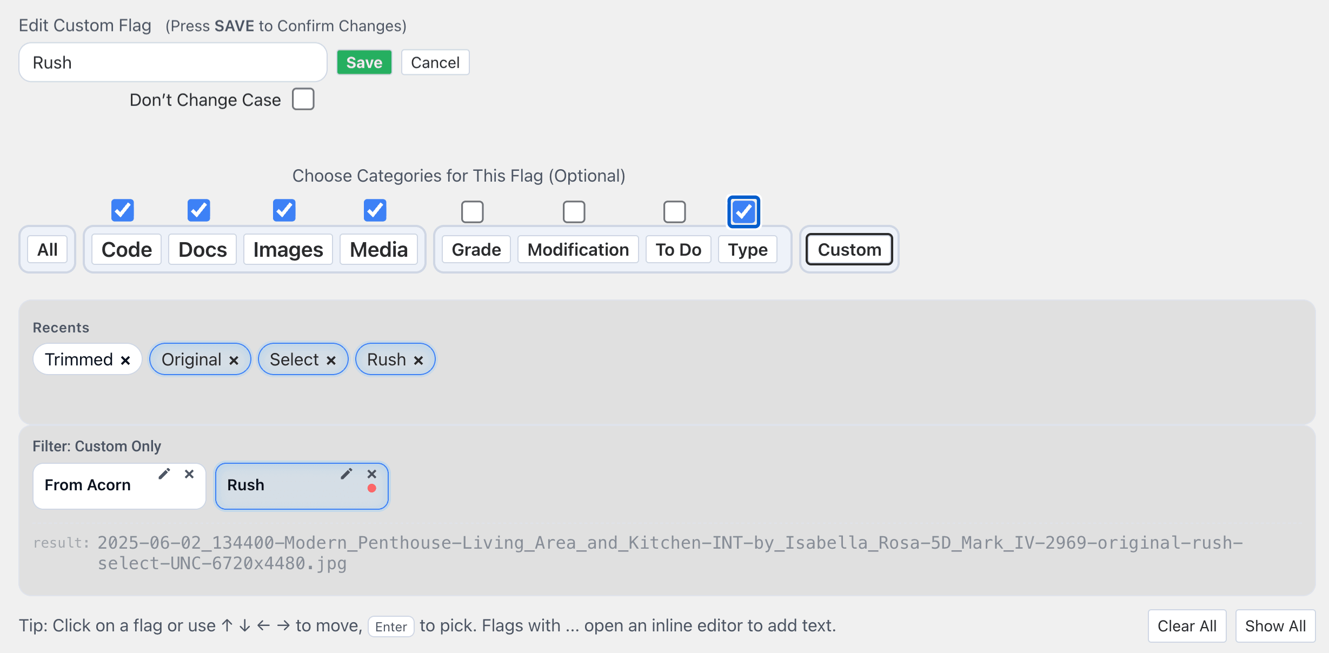1329x653 pixels.
Task: Cancel editing the custom flag
Action: (x=435, y=62)
